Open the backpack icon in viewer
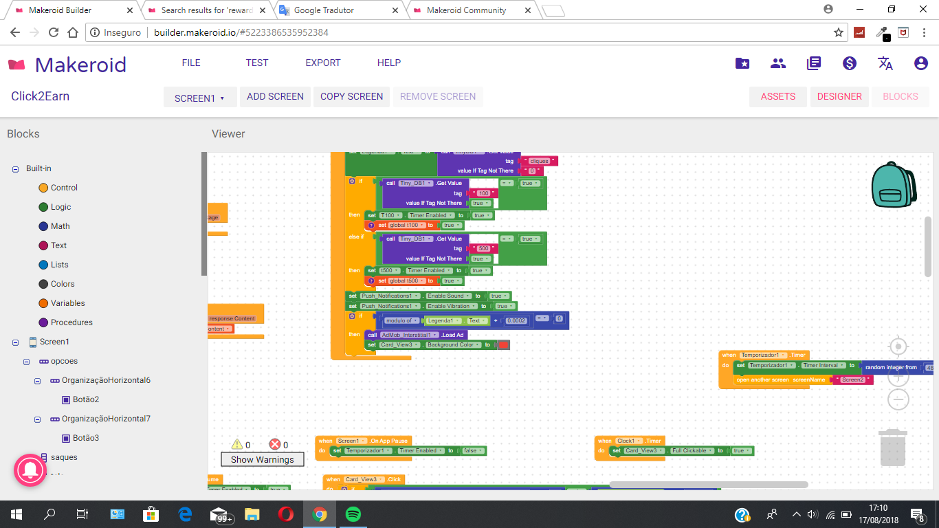 tap(894, 184)
